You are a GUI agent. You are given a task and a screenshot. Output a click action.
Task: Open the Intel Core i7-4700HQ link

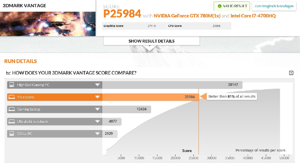point(253,16)
